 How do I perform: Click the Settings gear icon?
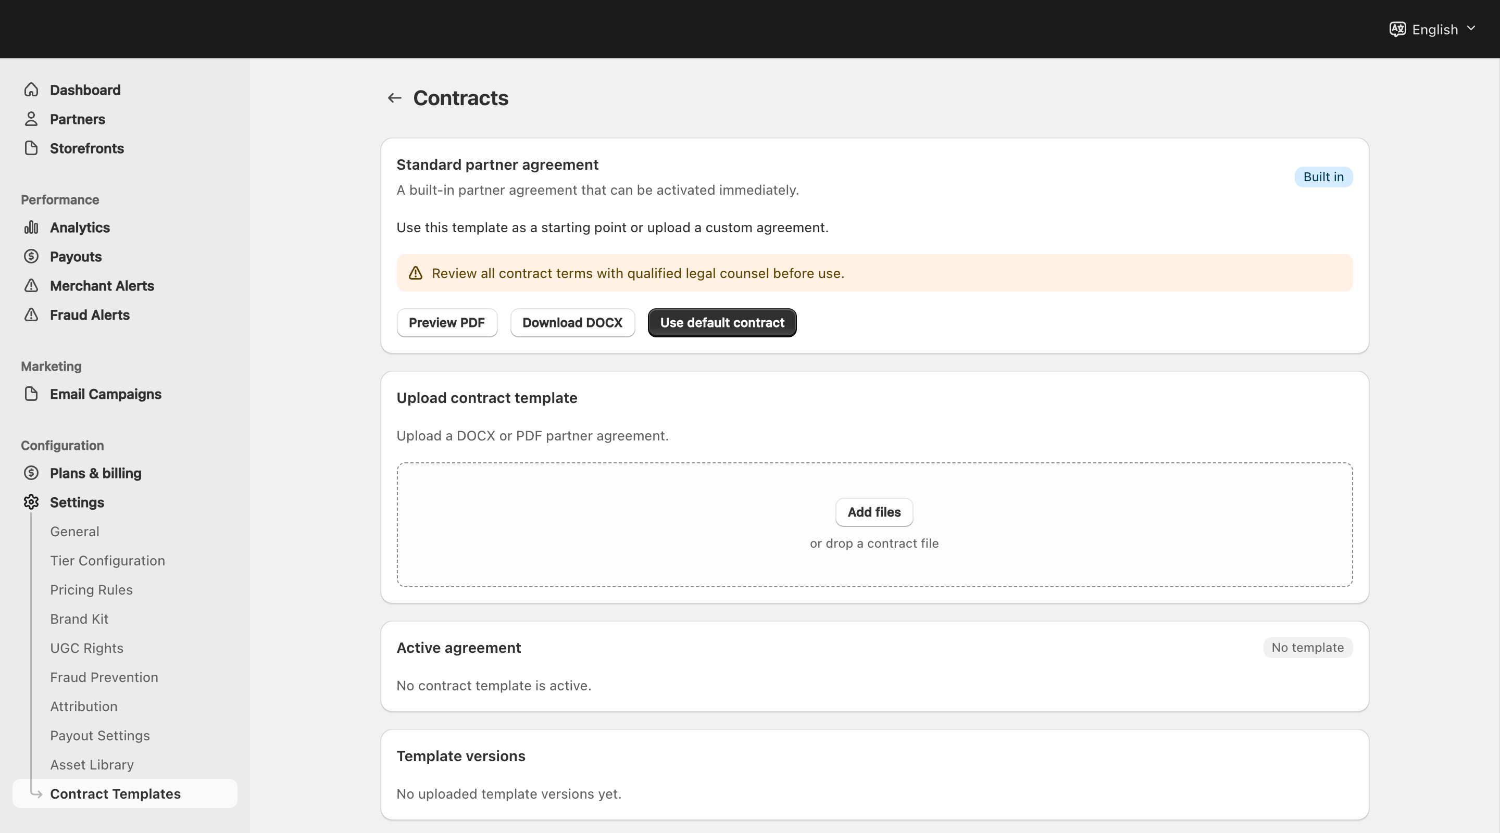[31, 502]
